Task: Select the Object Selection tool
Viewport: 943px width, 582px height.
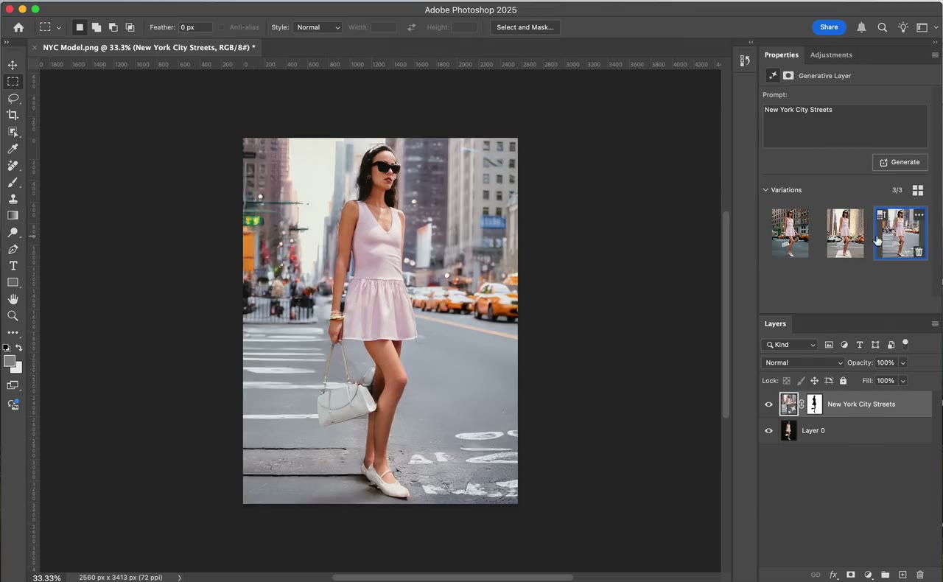Action: coord(13,132)
